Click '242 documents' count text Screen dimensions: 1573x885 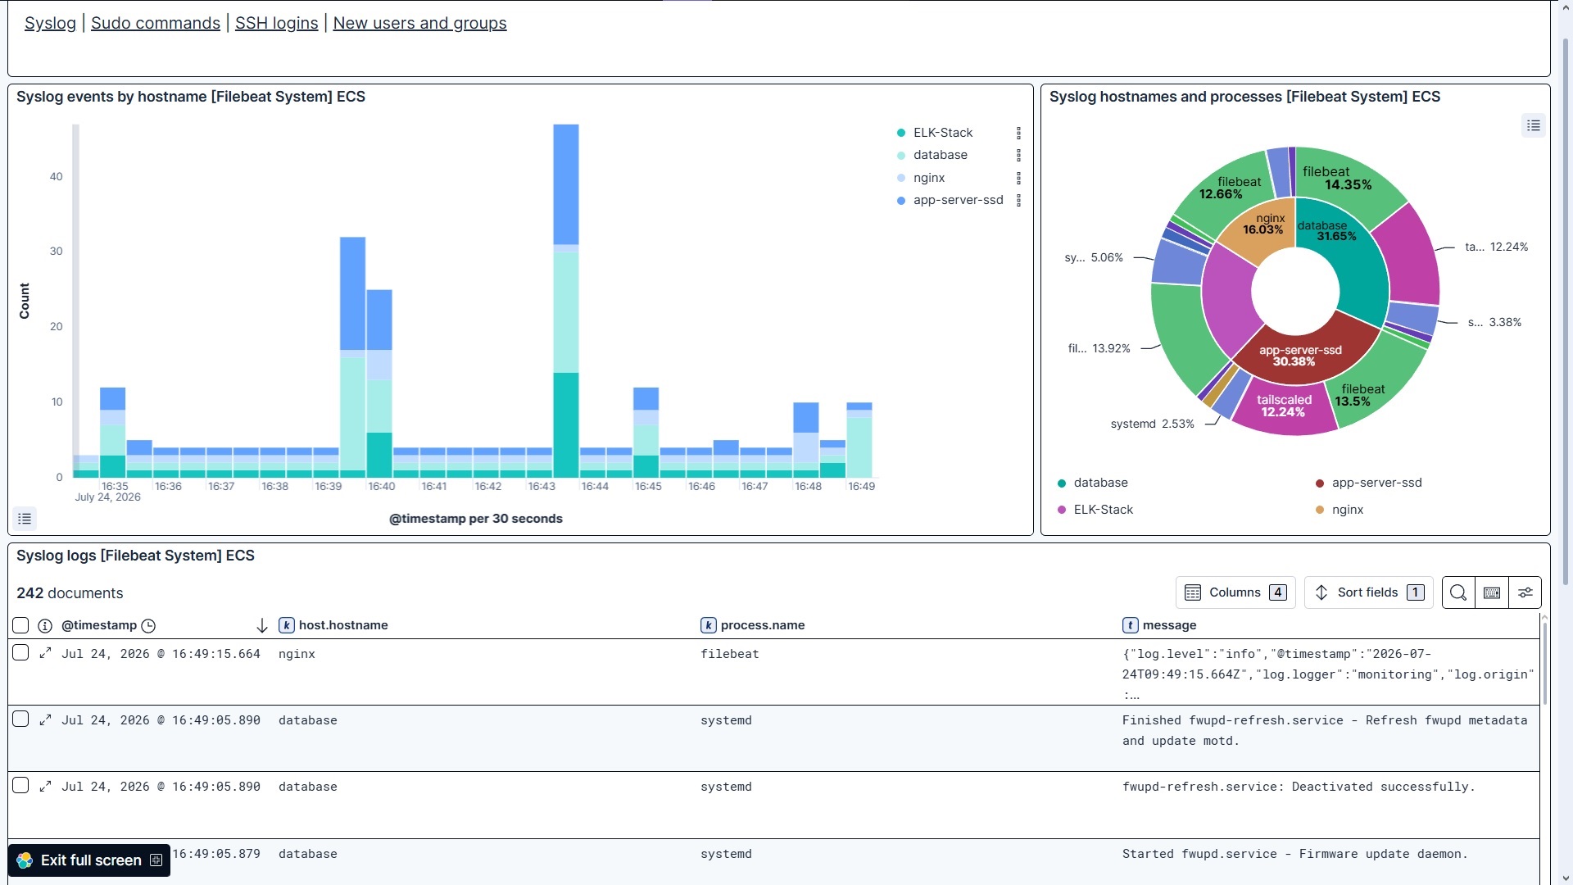(x=70, y=593)
